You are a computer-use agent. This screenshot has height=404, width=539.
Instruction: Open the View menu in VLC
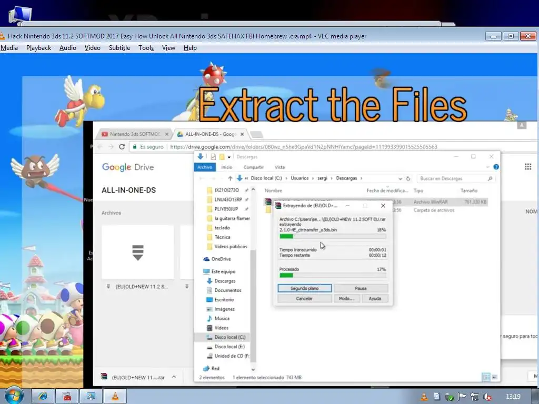click(168, 48)
